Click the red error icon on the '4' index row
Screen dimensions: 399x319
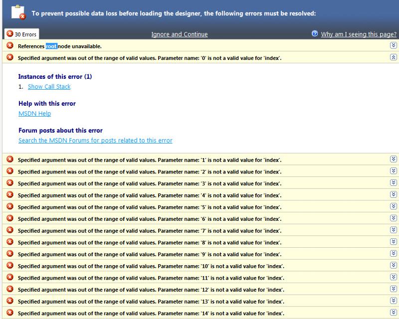click(x=10, y=194)
